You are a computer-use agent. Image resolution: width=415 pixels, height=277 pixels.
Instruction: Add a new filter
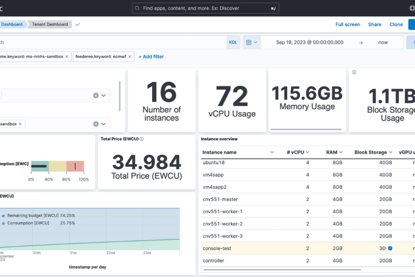(151, 56)
